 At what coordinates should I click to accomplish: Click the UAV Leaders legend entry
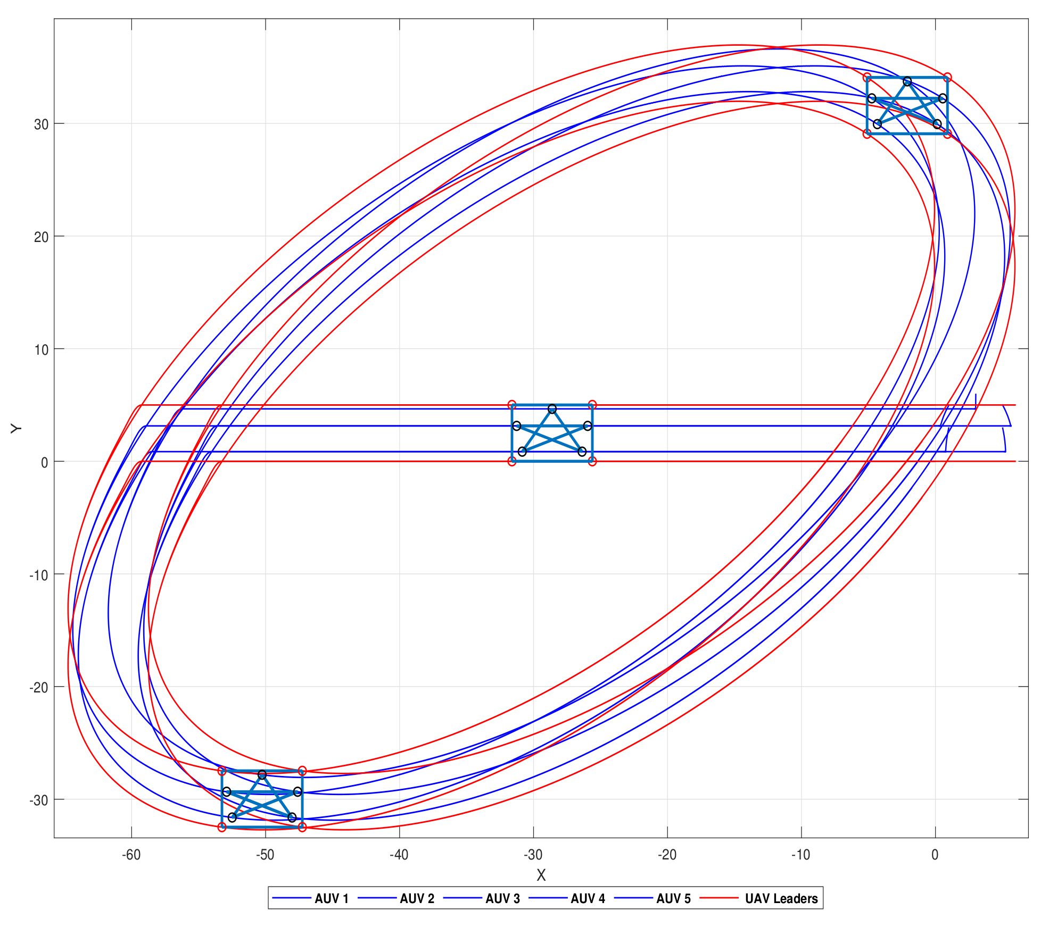tap(781, 898)
